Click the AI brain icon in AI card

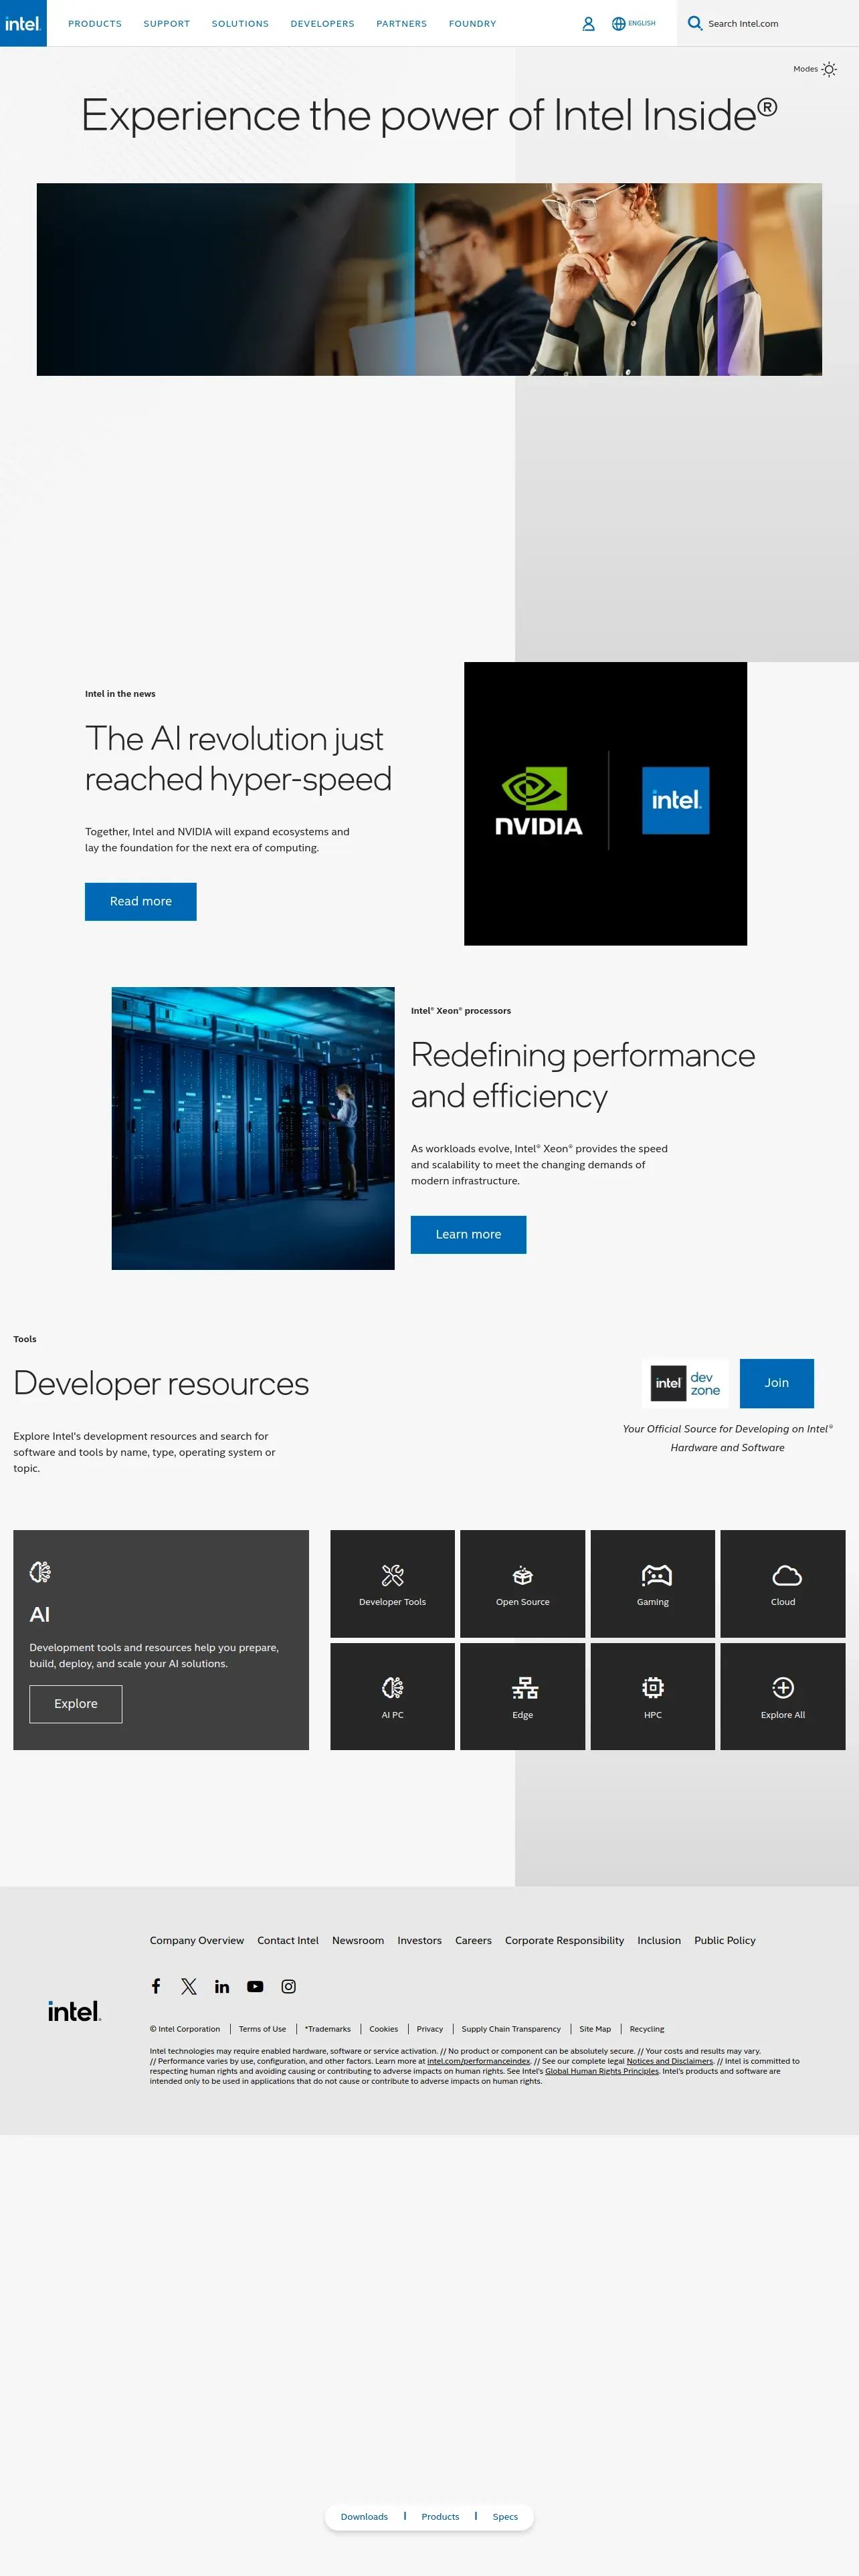tap(40, 1572)
